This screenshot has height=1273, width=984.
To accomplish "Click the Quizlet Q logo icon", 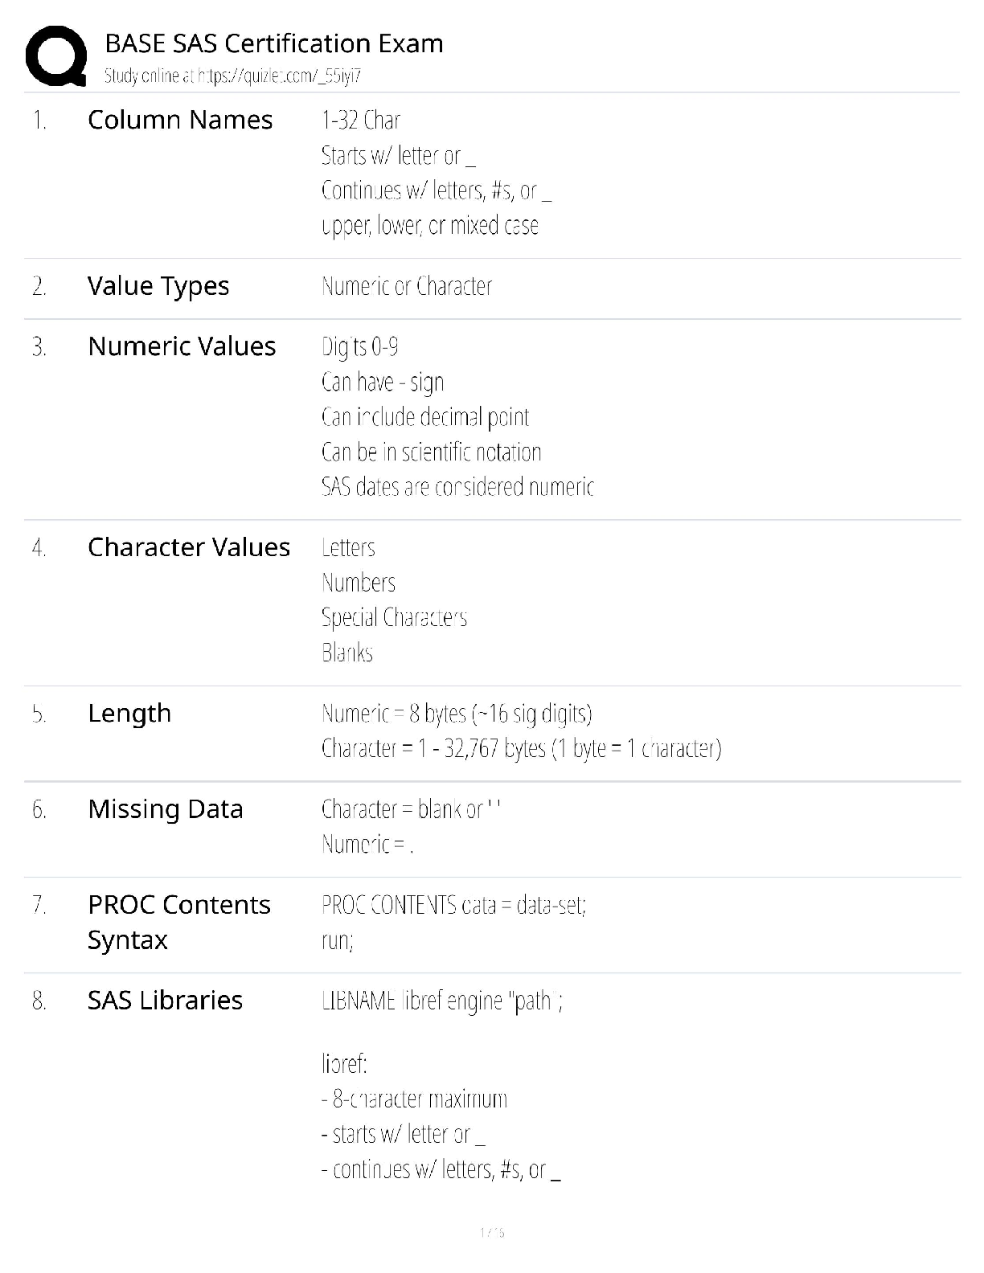I will point(56,56).
